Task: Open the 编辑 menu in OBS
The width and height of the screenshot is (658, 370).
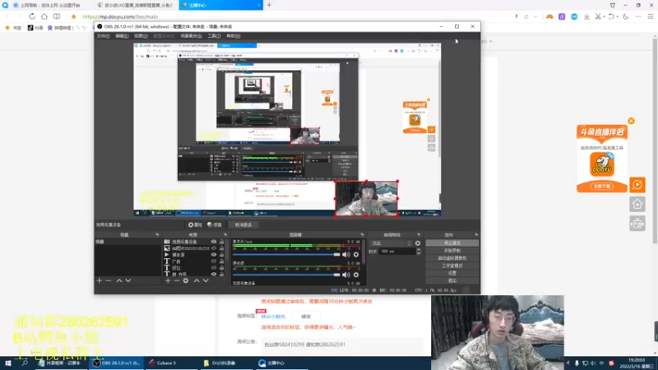Action: pyautogui.click(x=122, y=36)
